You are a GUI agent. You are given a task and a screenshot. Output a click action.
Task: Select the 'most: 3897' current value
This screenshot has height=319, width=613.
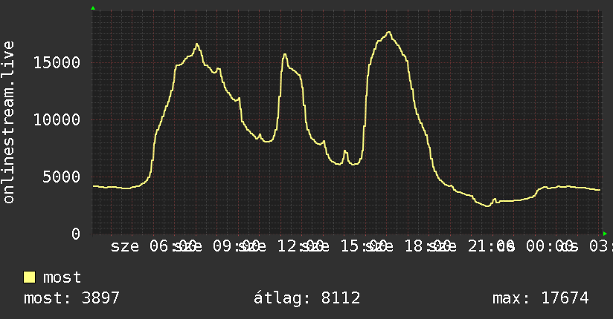pos(71,298)
